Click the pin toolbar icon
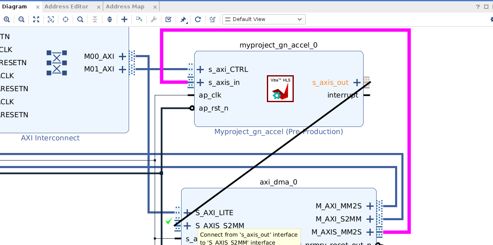Screen dimensions: 493x245 [183, 19]
